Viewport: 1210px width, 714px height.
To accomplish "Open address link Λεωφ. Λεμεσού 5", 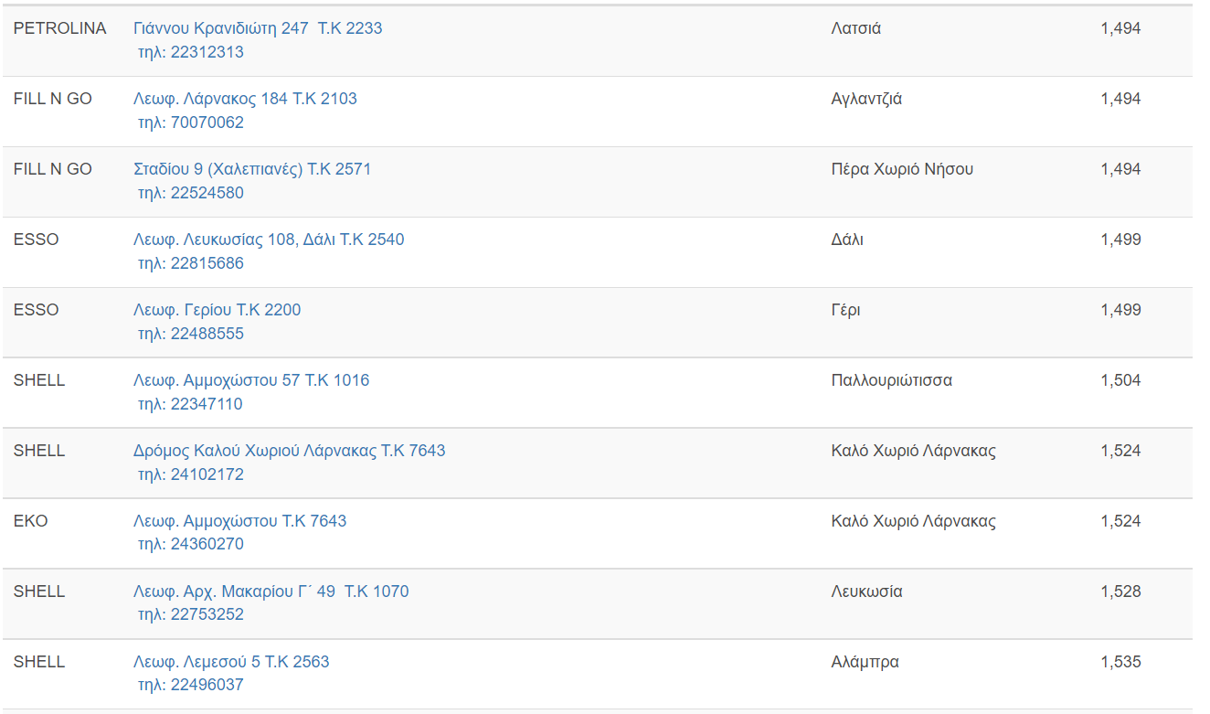I will pos(231,662).
